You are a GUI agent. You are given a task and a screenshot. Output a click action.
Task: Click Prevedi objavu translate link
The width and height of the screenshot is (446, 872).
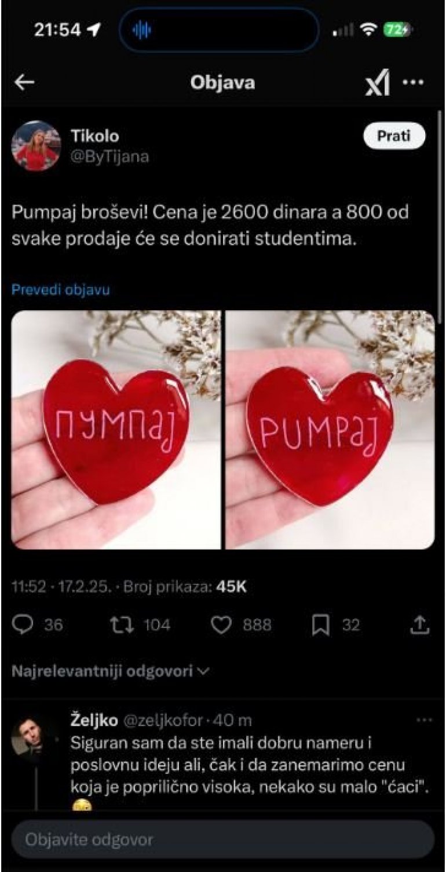pos(60,289)
